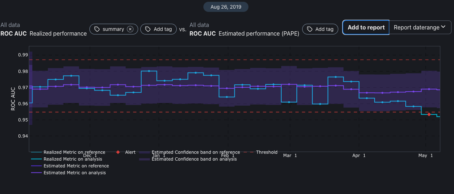Click the Mar 1 x-axis label
Screen dimensions: 454x194
290,156
